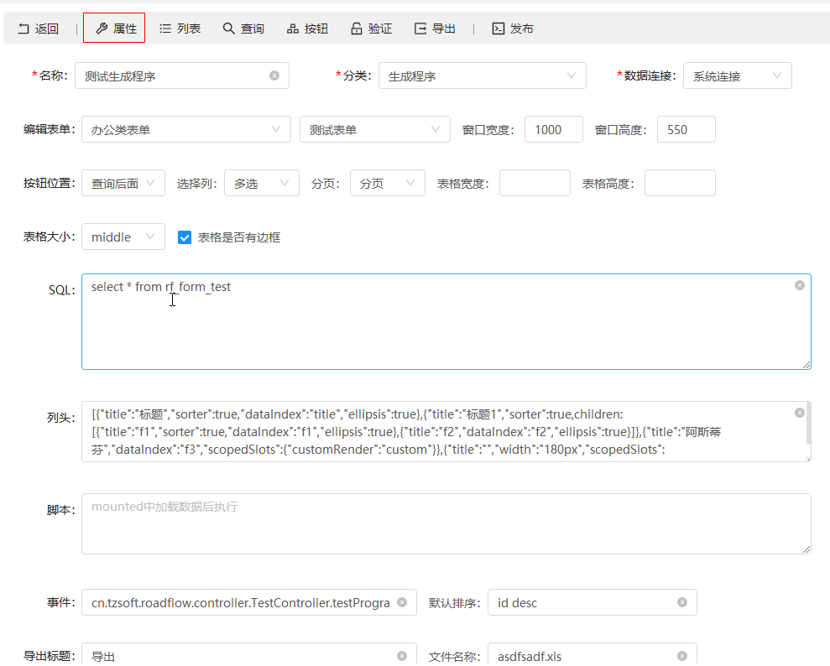Click inside the SQL textarea
Screen dimensions: 830x666
coord(446,321)
